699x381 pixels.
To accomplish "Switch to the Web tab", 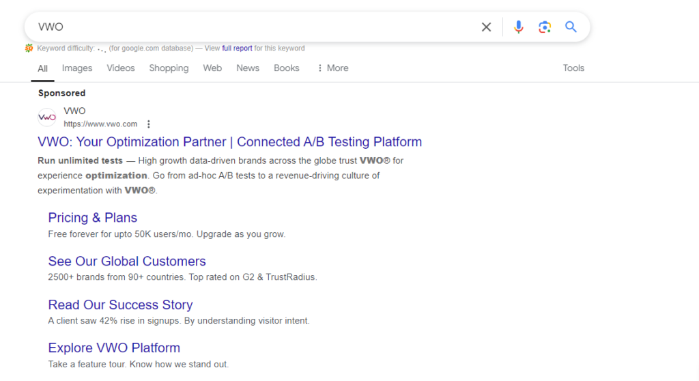I will [x=212, y=68].
